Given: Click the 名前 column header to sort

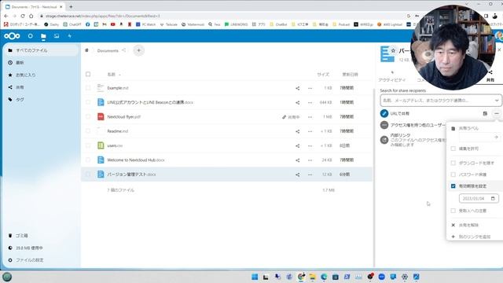Looking at the screenshot, I should [x=112, y=75].
